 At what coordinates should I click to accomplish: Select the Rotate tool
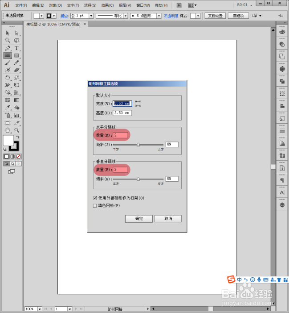pyautogui.click(x=8, y=78)
